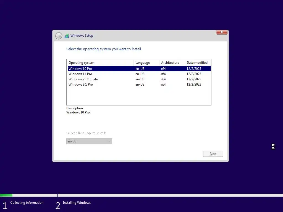Image resolution: width=283 pixels, height=212 pixels.
Task: Click en-US in Windows 11 Pro row
Action: pos(140,74)
